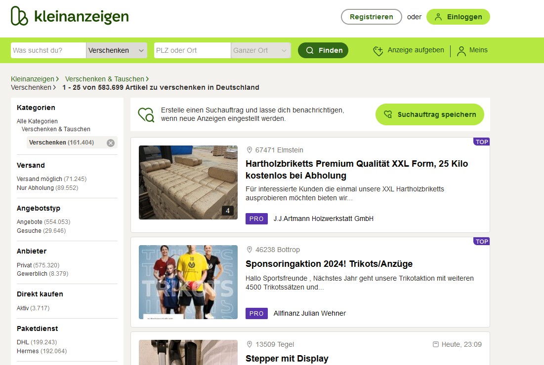Click the Sponsoringaktion description text
Image resolution: width=544 pixels, height=365 pixels.
click(x=359, y=283)
